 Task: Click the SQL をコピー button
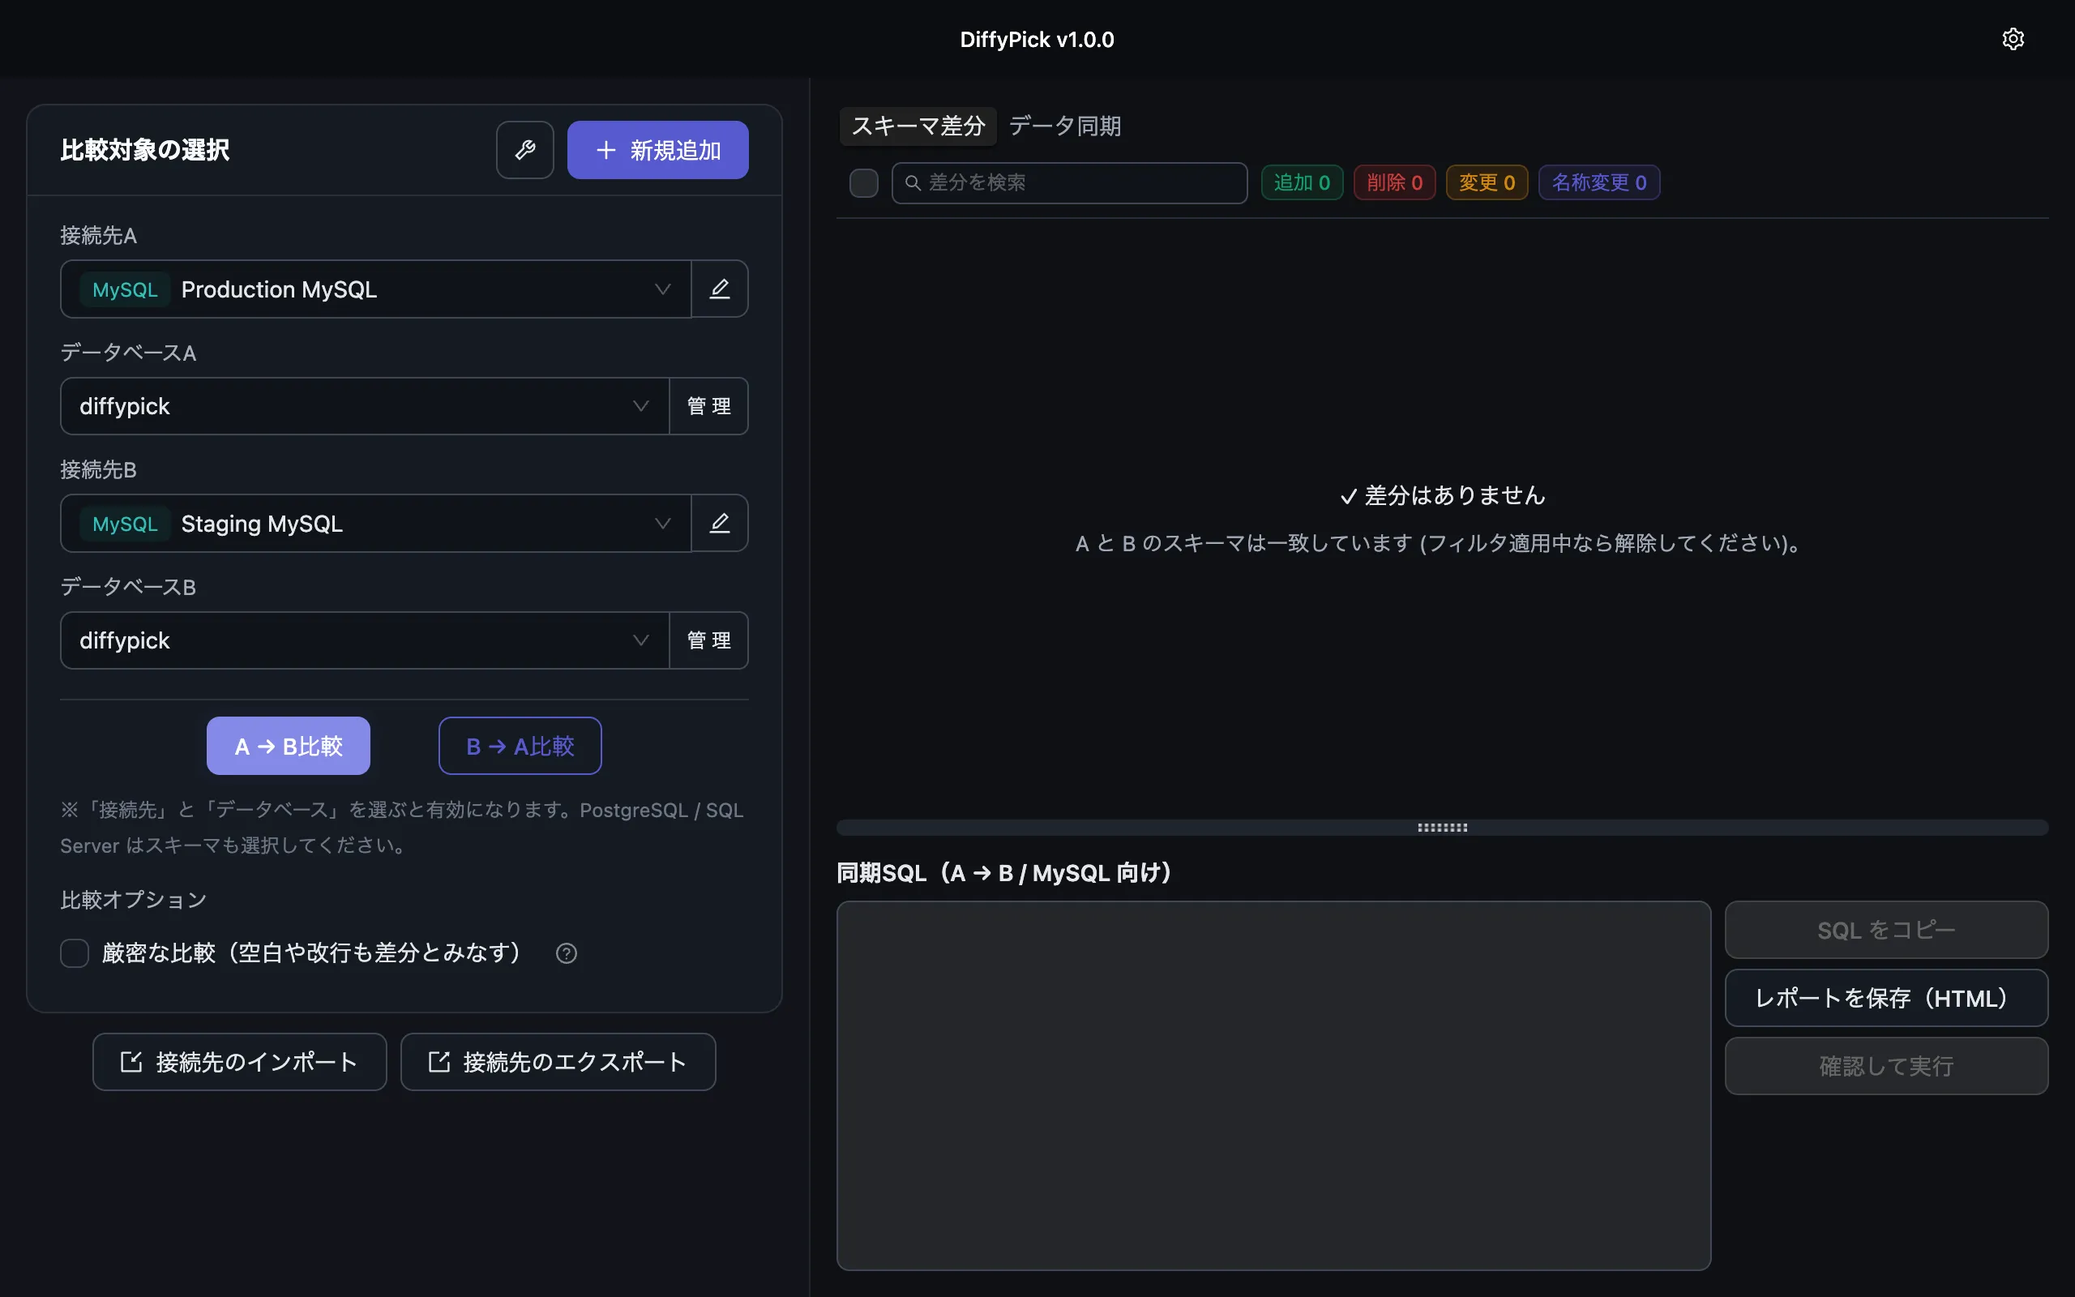(x=1886, y=930)
